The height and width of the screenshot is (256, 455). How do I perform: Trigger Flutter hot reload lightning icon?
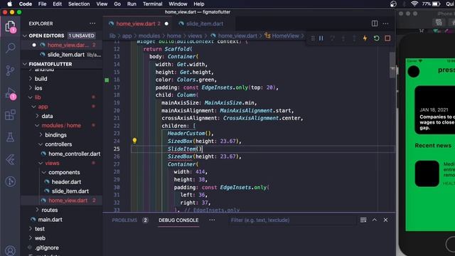pos(365,38)
